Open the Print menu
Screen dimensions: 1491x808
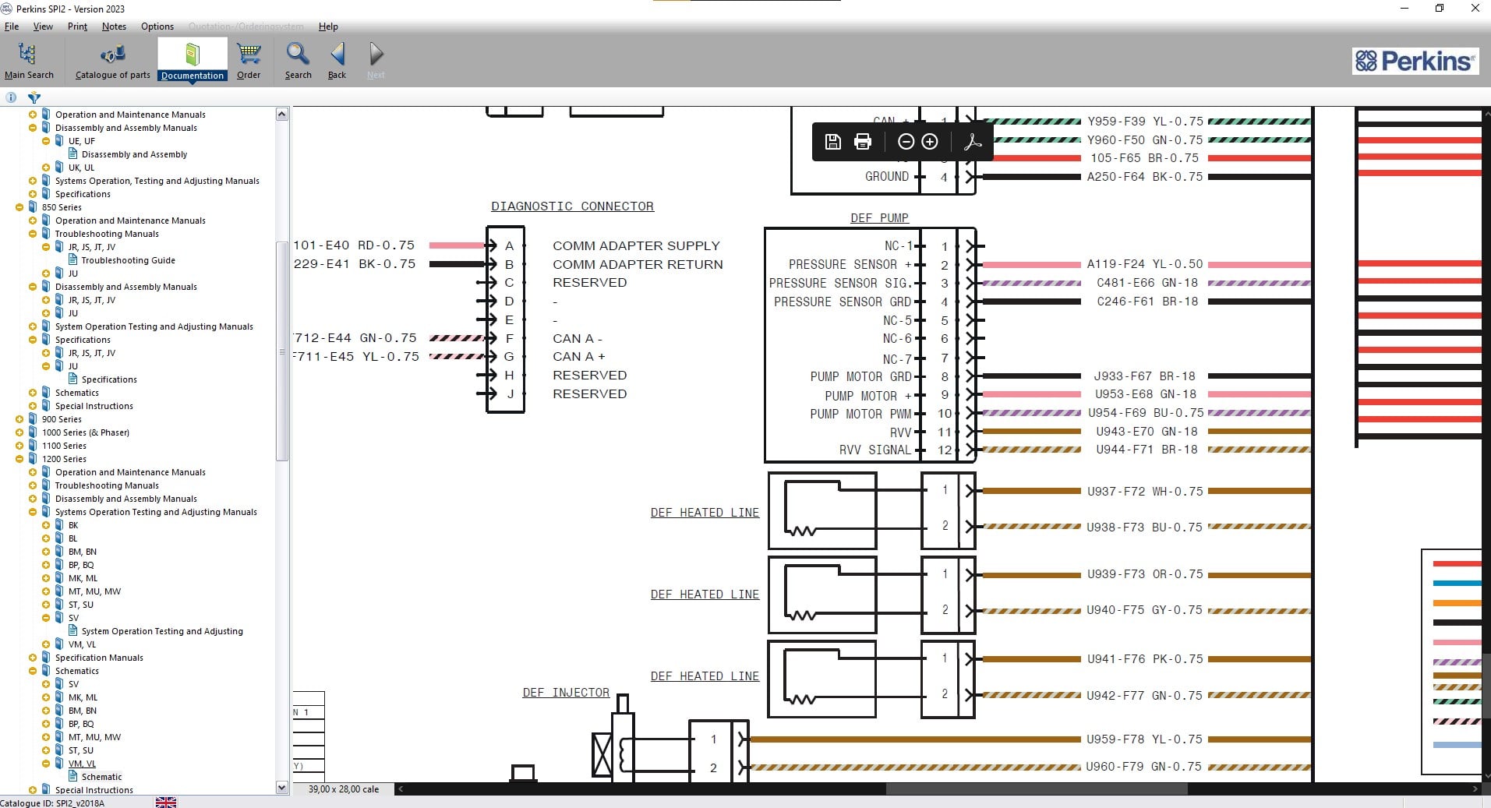pyautogui.click(x=77, y=26)
